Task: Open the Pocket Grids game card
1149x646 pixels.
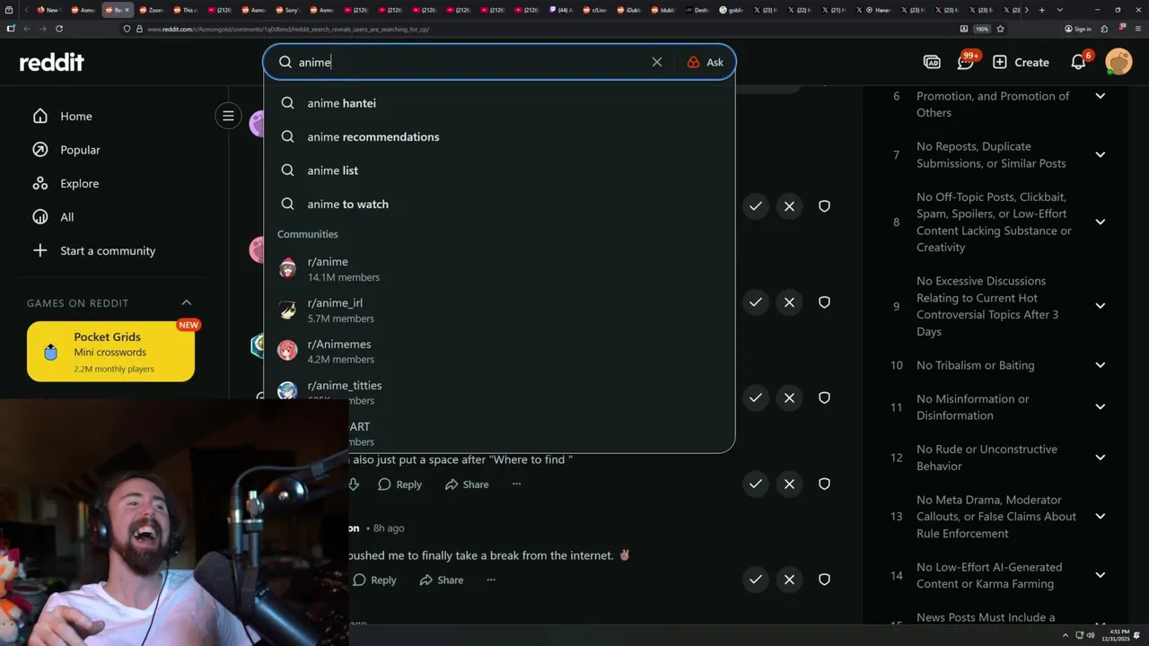Action: (110, 352)
